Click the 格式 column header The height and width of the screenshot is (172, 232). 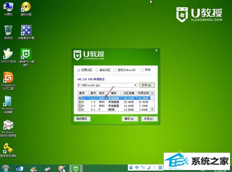coord(102,93)
